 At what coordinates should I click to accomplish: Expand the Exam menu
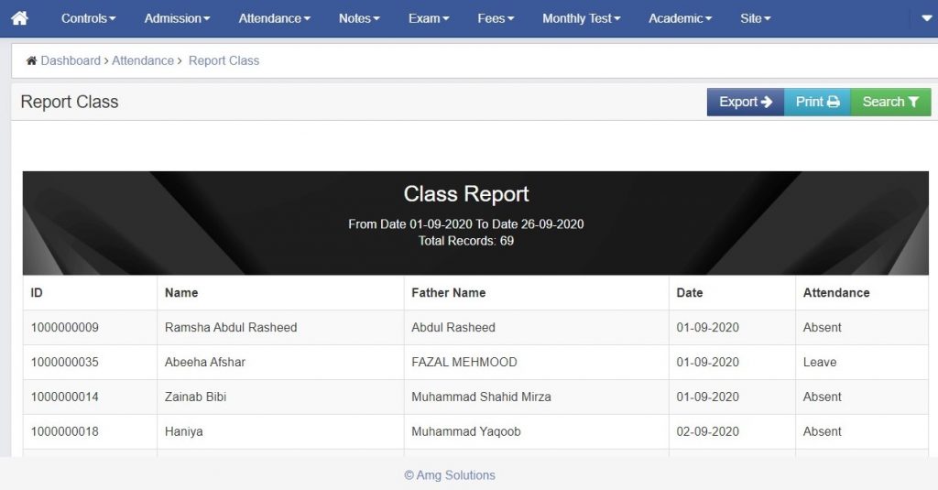[x=429, y=18]
